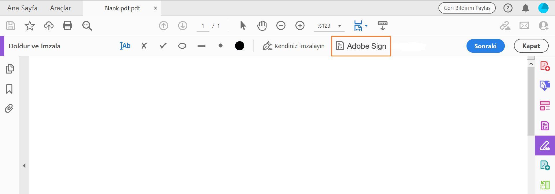Click the blue Sonraki button

485,46
